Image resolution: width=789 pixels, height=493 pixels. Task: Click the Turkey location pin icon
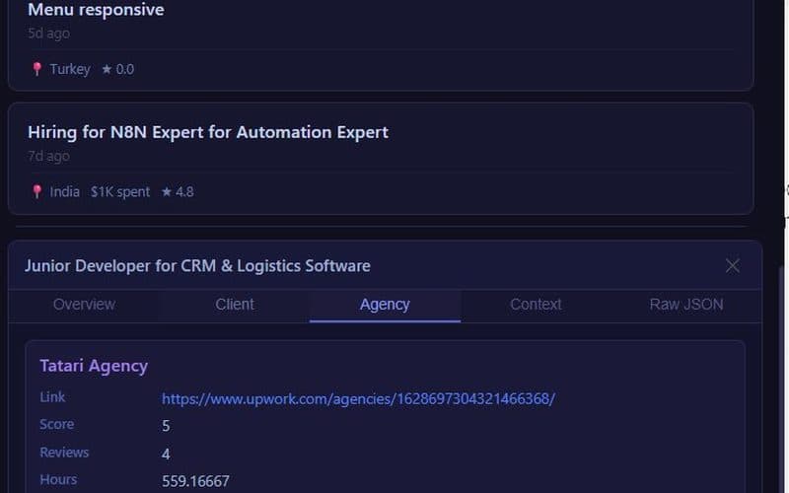pyautogui.click(x=36, y=69)
